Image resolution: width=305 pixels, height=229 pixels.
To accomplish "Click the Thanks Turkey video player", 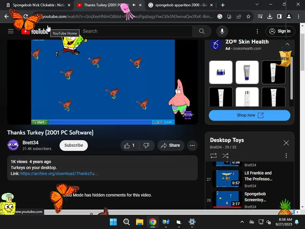I will (102, 82).
